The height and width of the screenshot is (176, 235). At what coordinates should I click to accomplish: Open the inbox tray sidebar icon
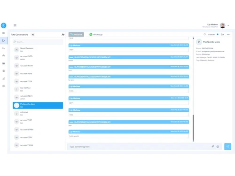click(x=3, y=63)
